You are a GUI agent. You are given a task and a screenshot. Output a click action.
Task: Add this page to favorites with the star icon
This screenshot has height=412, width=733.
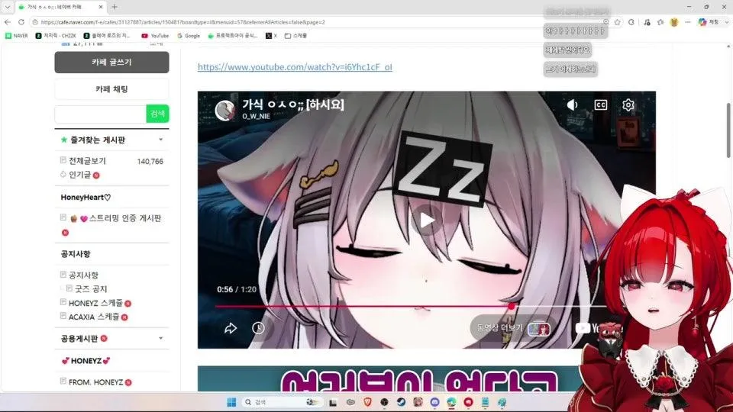click(617, 22)
